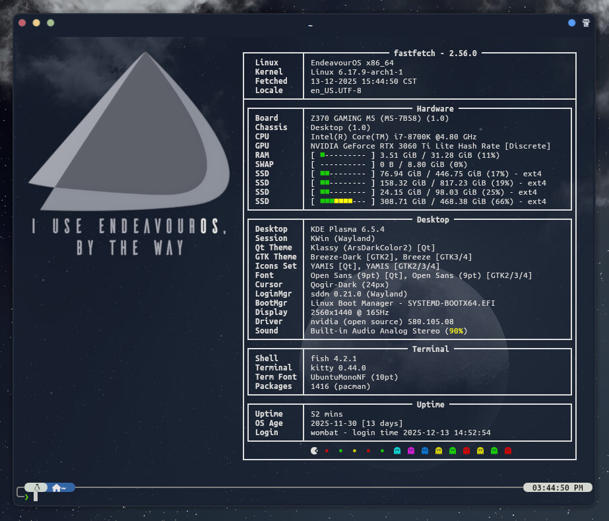Click the Pac-Man icon below the Uptime box

[x=314, y=451]
